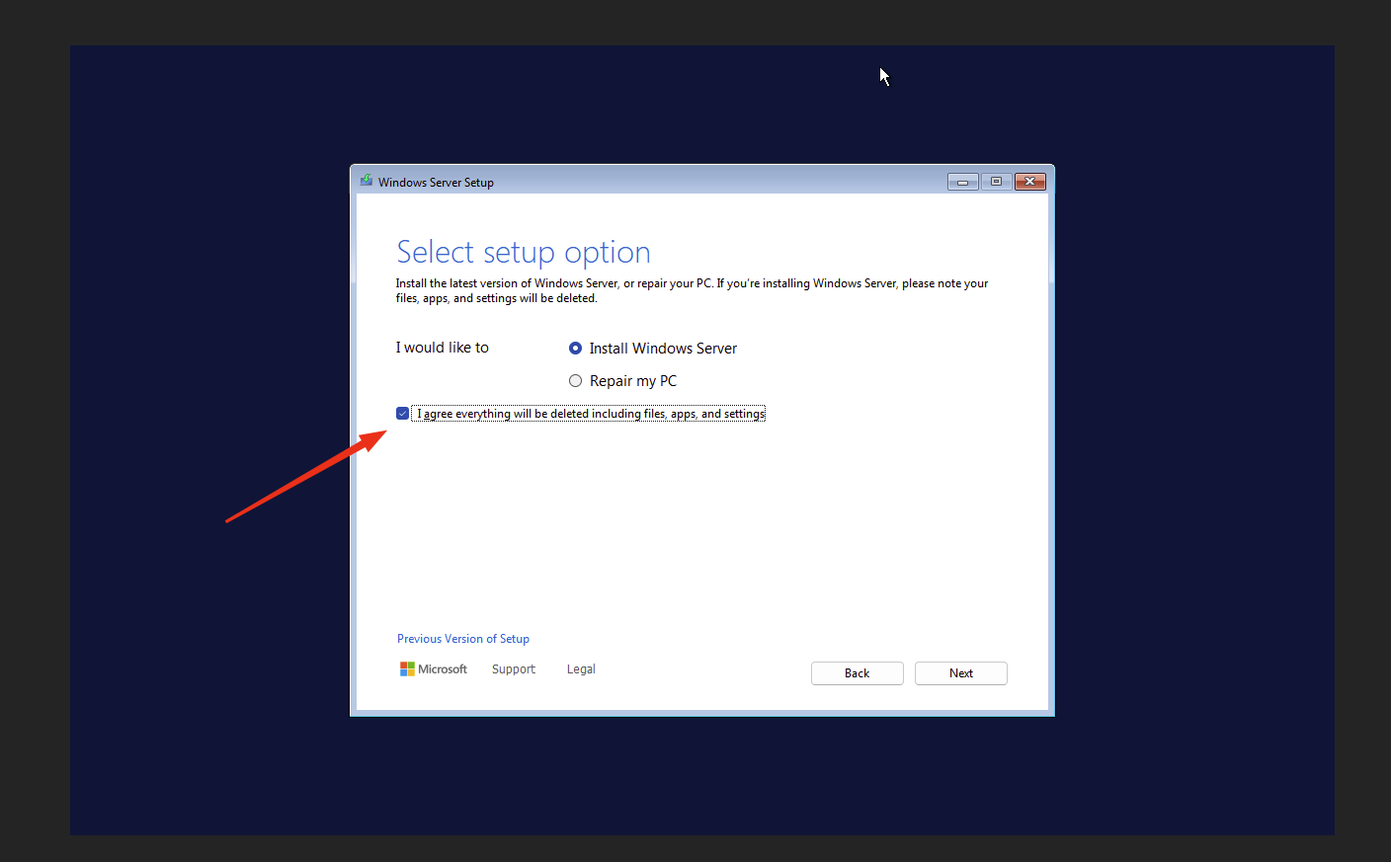Click the Install Windows Server label text
1391x862 pixels.
pyautogui.click(x=662, y=348)
